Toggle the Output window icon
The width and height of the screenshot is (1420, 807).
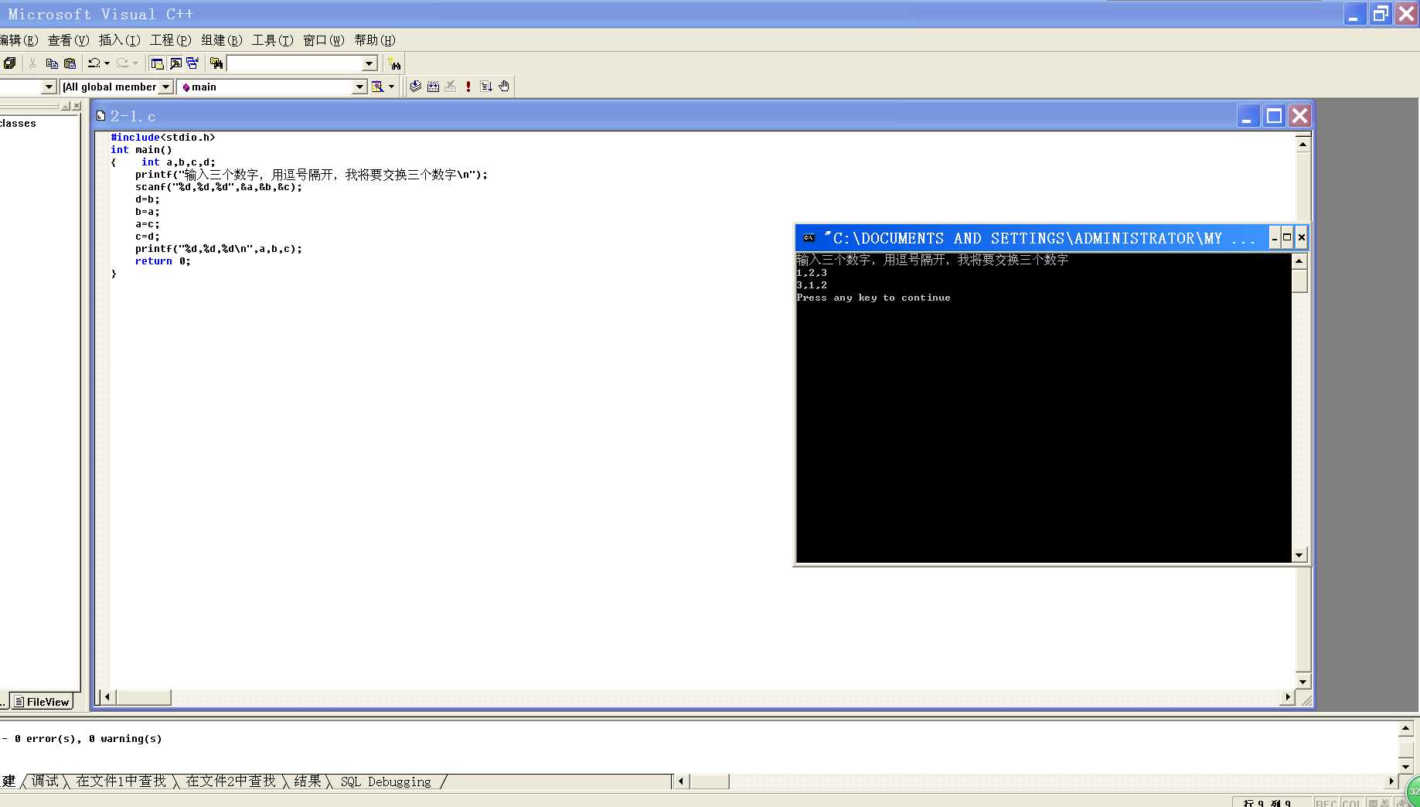click(175, 63)
